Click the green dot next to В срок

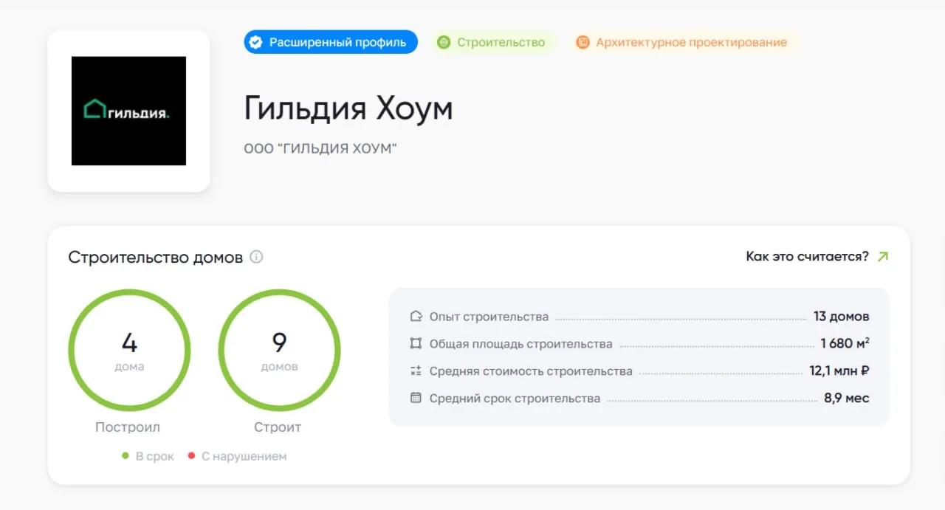[x=126, y=456]
